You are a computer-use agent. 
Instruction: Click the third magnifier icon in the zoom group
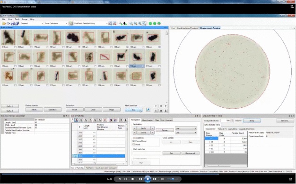tap(139, 24)
